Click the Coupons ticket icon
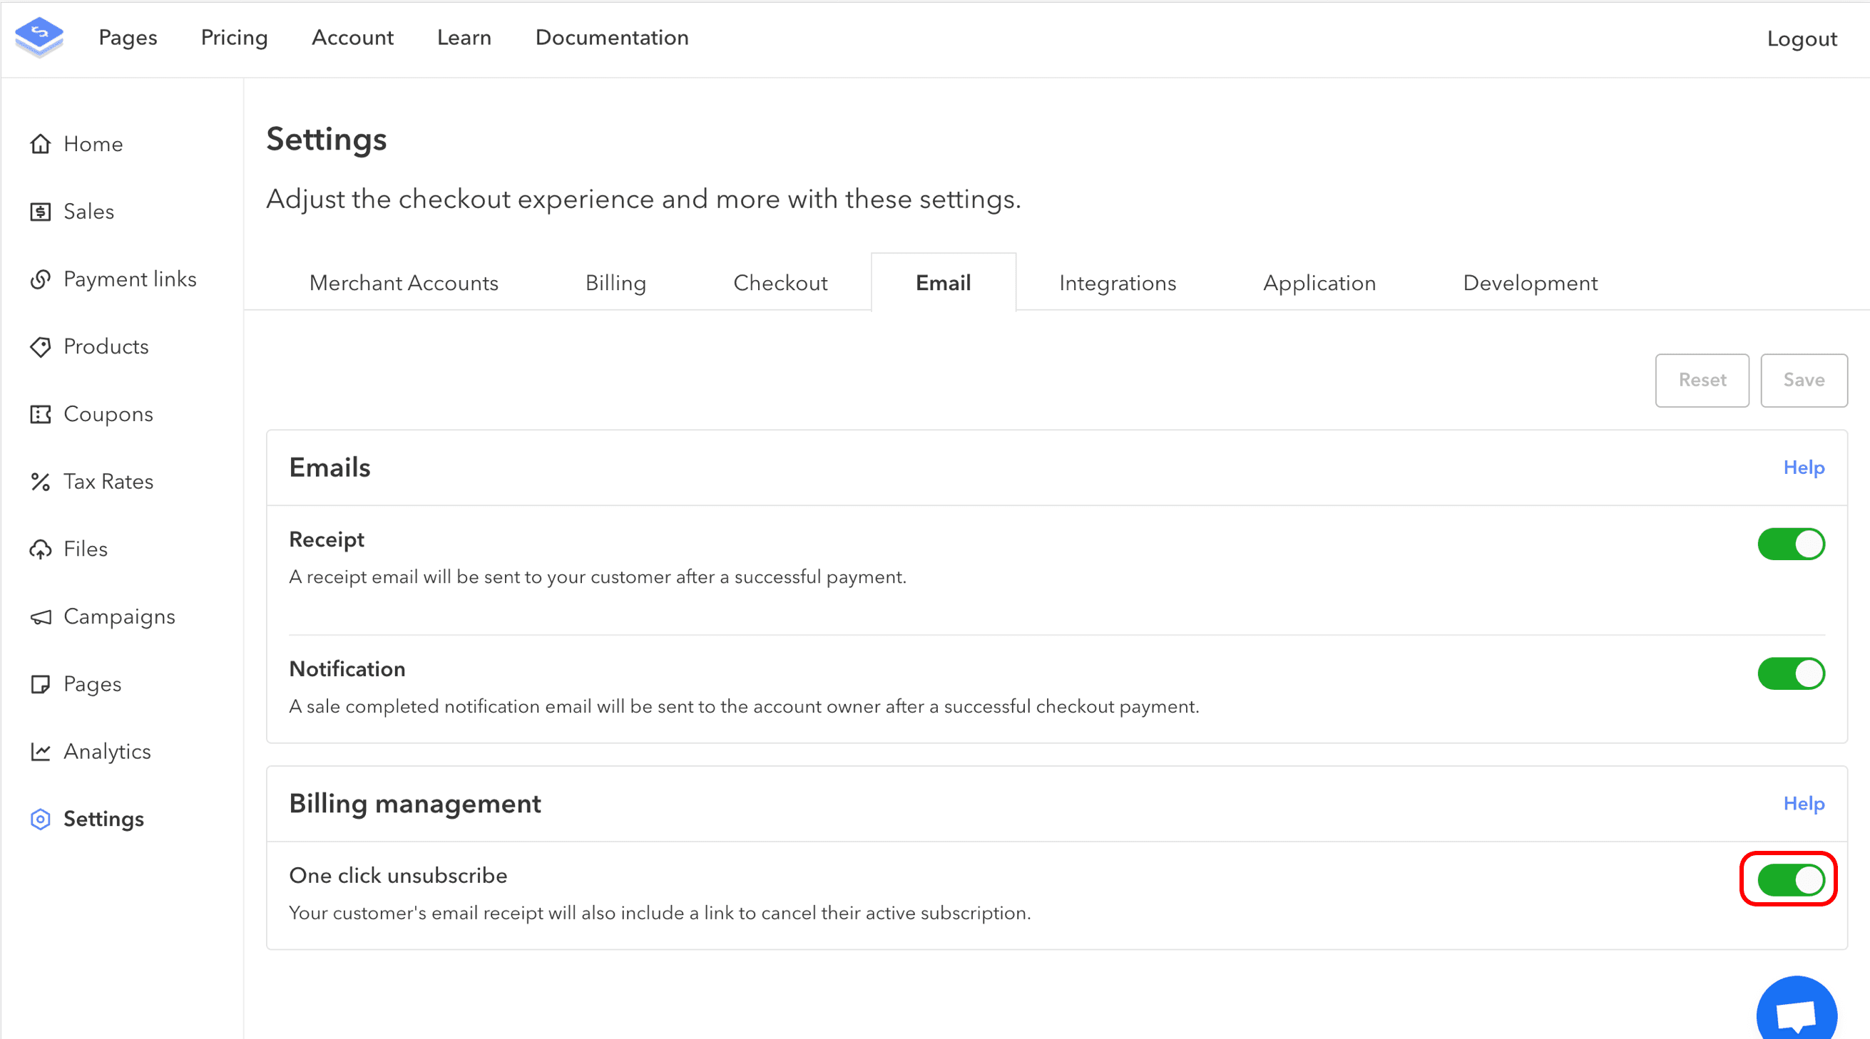 pos(41,413)
